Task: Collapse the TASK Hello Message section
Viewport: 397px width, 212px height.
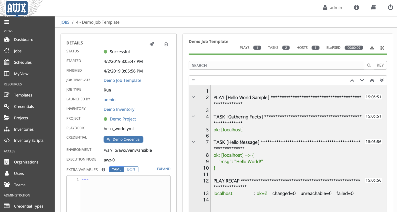Action: click(x=194, y=142)
